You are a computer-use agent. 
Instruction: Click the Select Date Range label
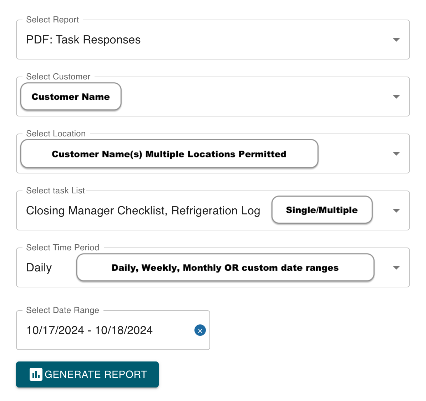click(x=62, y=310)
